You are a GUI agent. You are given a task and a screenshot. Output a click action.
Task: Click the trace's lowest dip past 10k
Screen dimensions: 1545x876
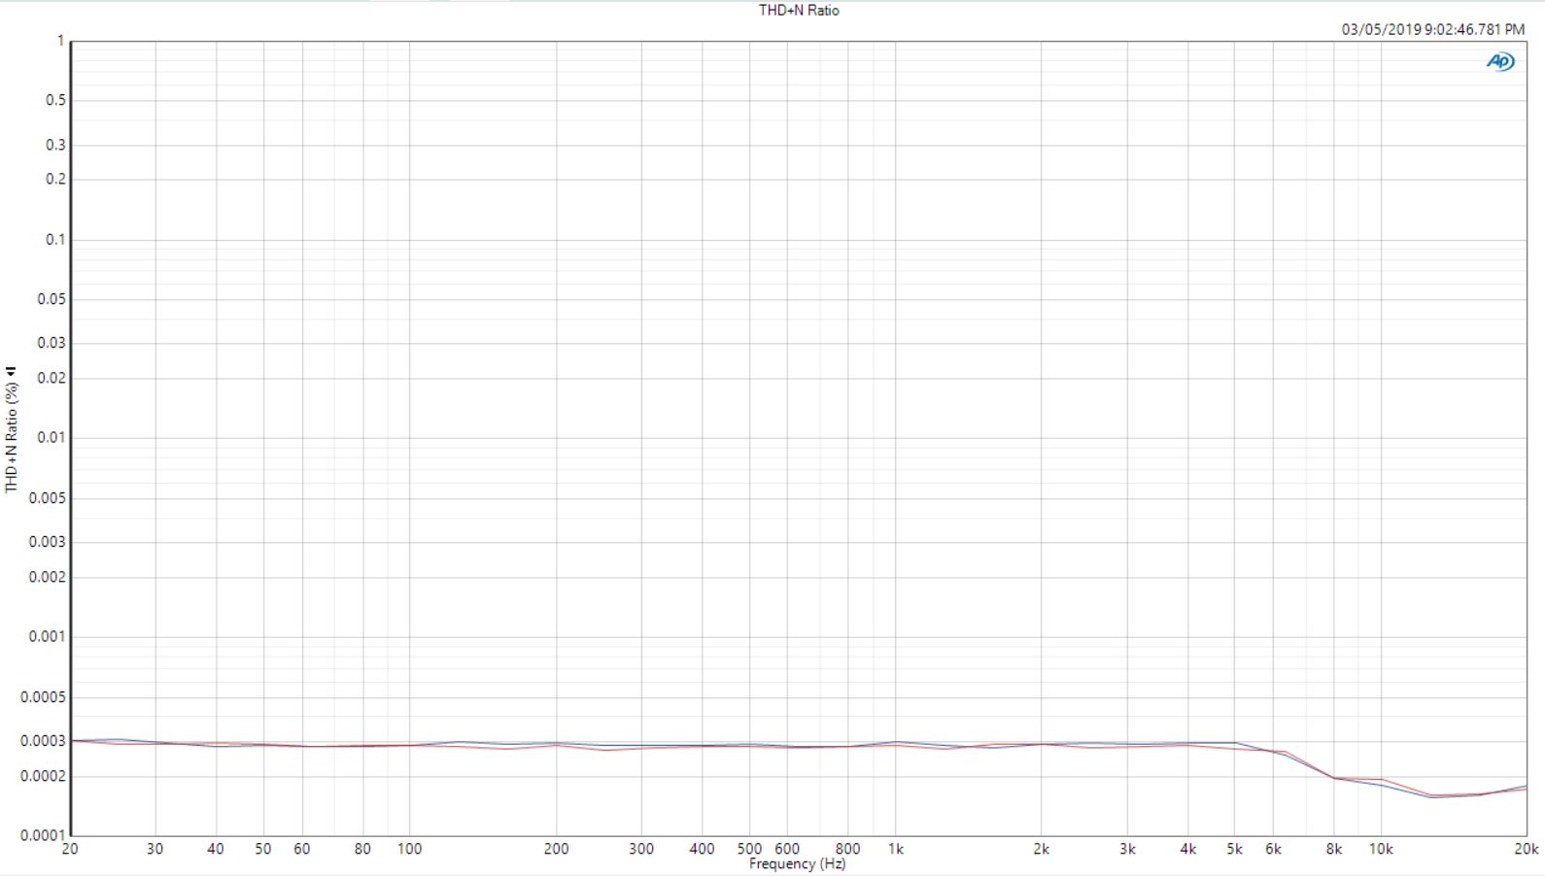tap(1432, 796)
